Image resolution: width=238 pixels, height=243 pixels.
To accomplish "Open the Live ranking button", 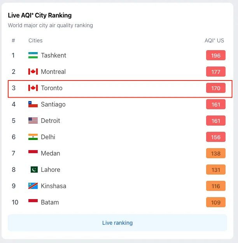I will [117, 223].
